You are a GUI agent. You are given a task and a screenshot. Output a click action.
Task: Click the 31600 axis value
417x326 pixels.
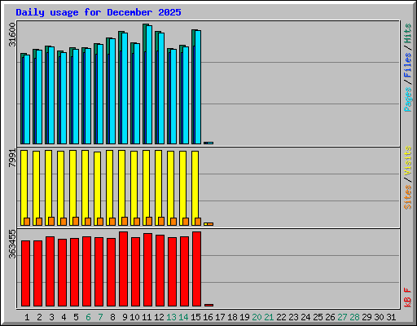(x=12, y=34)
